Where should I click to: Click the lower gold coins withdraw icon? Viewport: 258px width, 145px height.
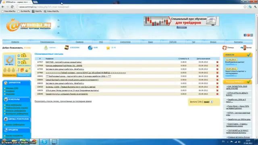(x=23, y=62)
